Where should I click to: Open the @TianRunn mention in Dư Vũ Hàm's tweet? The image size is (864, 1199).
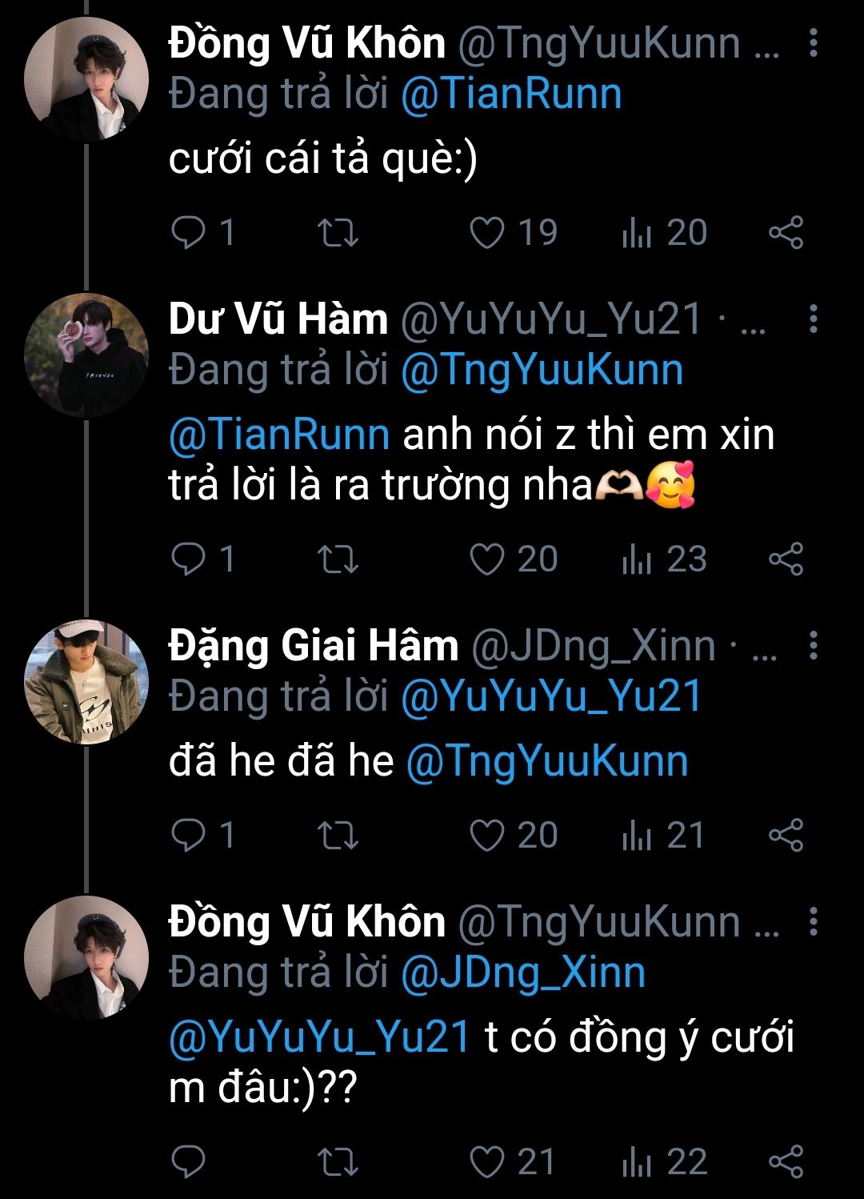[279, 435]
